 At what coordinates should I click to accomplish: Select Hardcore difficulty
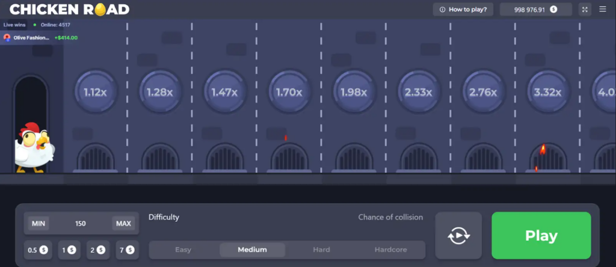click(x=390, y=250)
